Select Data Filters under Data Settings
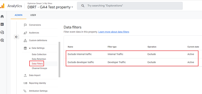 click(37, 64)
